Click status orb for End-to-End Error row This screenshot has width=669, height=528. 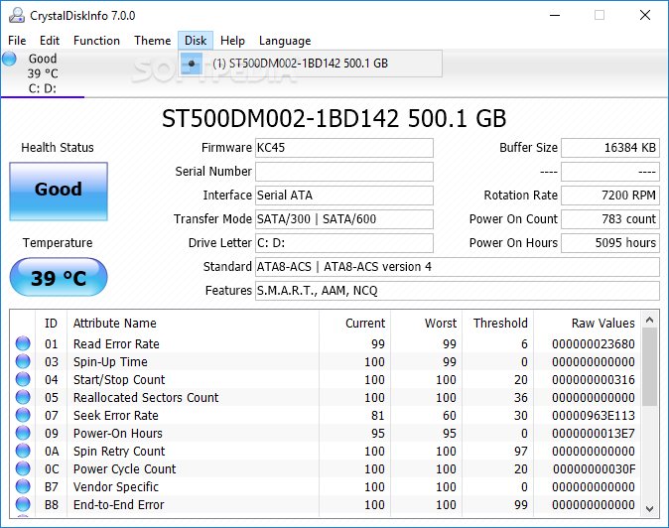tap(23, 504)
